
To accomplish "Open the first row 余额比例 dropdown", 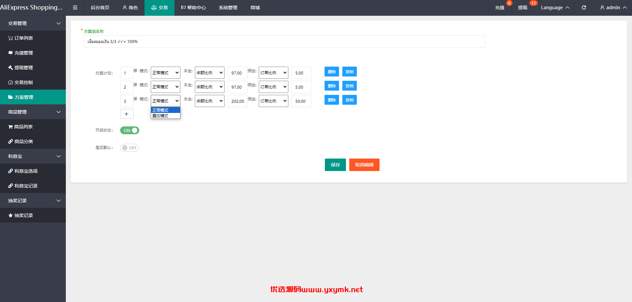I will coord(210,73).
